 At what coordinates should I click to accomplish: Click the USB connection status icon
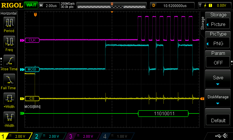(x=218, y=136)
